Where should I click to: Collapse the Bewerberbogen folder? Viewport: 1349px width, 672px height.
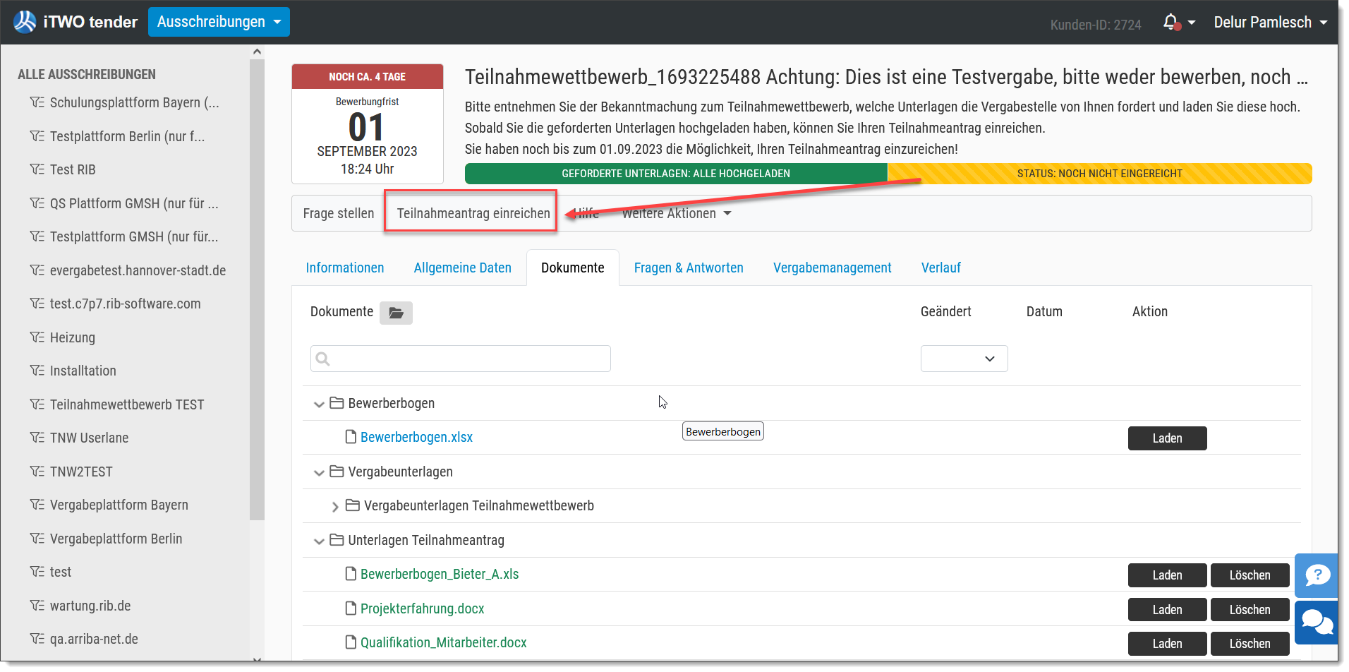coord(319,404)
